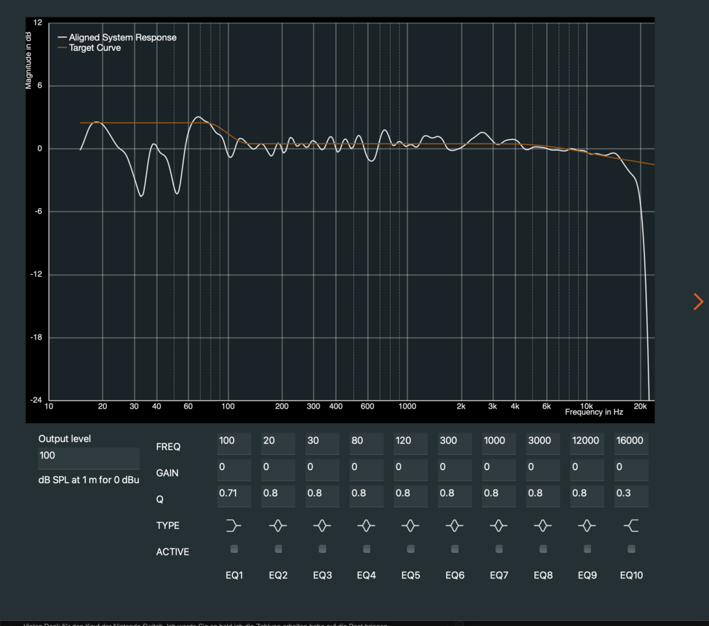The width and height of the screenshot is (709, 626).
Task: Click the EQ8 Q field showing 0.8
Action: [x=543, y=496]
